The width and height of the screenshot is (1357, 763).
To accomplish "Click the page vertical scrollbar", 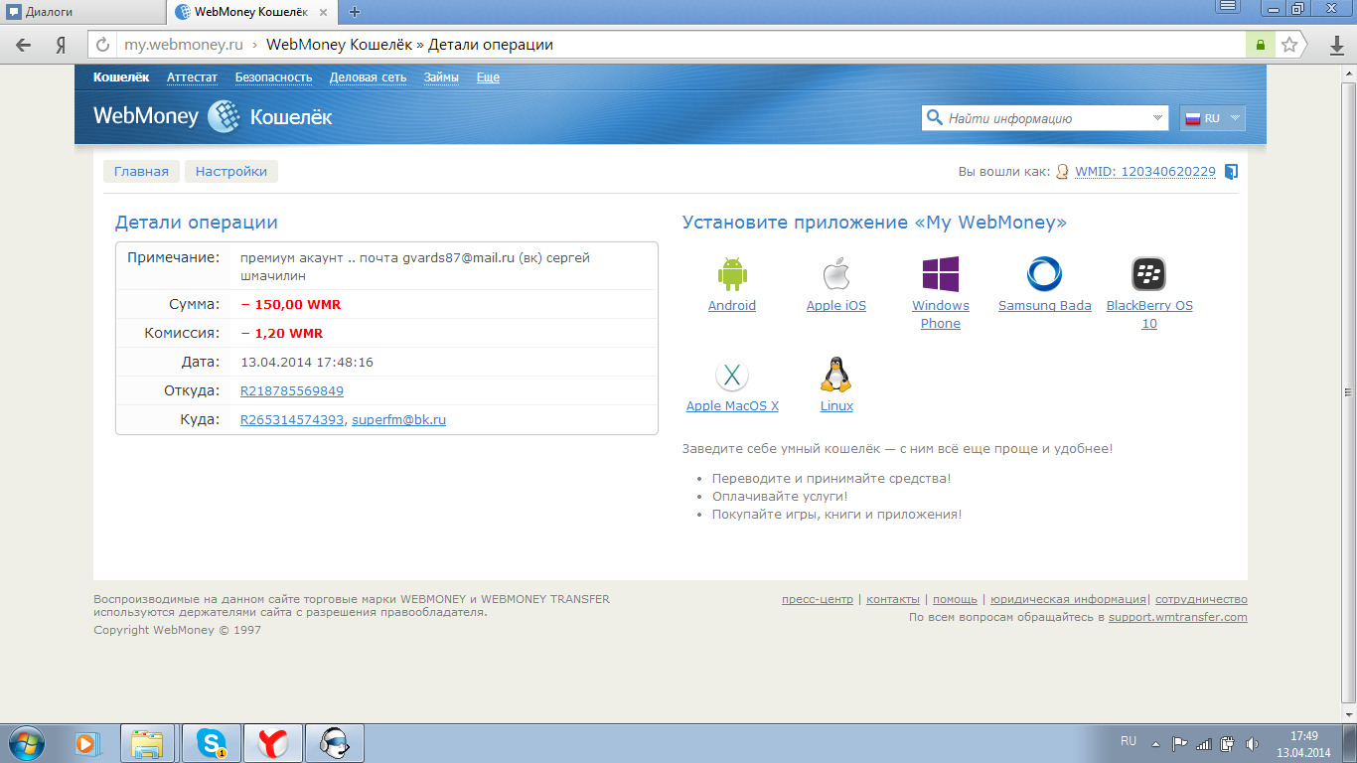I will click(x=1348, y=391).
